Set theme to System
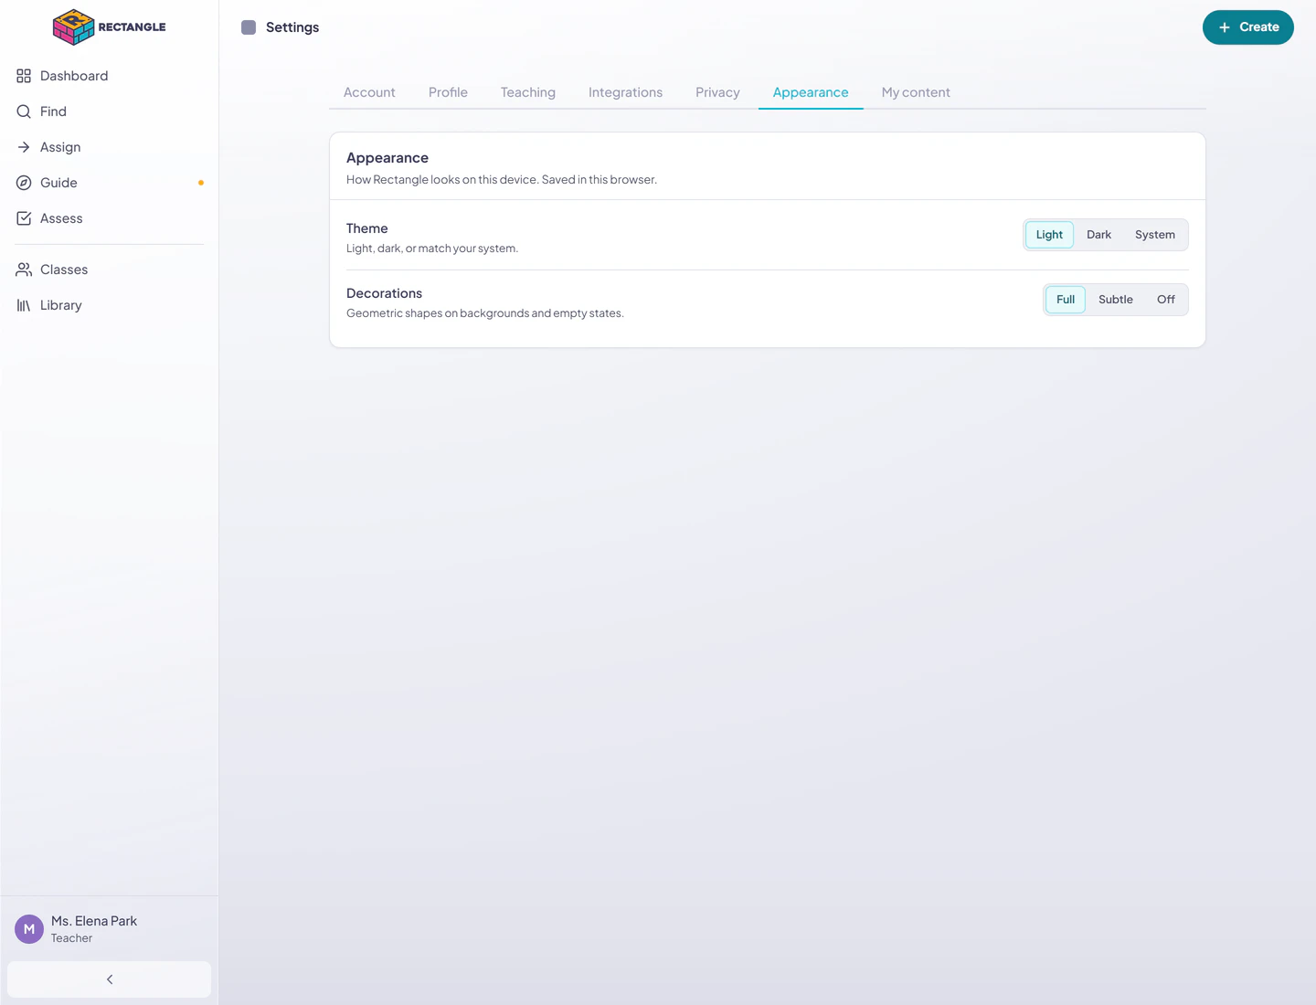Image resolution: width=1316 pixels, height=1005 pixels. click(1155, 235)
